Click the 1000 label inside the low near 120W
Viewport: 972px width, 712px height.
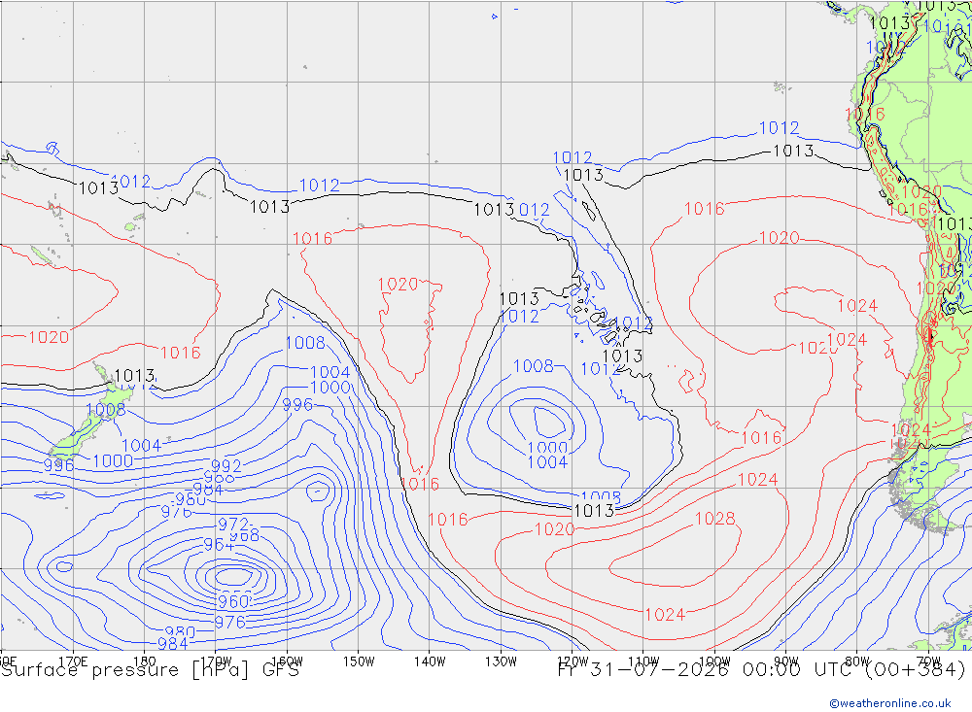[x=547, y=448]
